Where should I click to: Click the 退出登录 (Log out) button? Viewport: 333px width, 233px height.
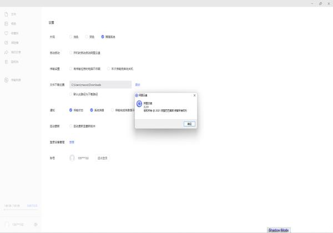pyautogui.click(x=102, y=158)
